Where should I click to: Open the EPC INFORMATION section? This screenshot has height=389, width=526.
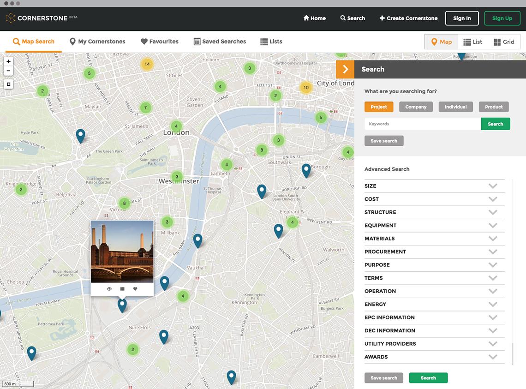pyautogui.click(x=493, y=317)
